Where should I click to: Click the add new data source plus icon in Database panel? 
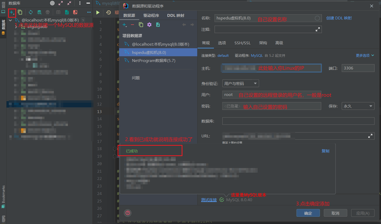(12, 12)
